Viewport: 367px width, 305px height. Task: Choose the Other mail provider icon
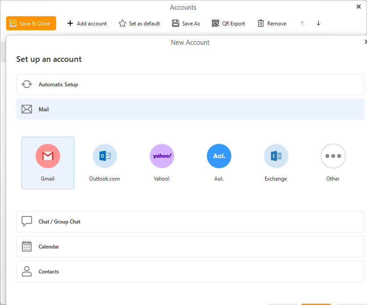tap(333, 156)
